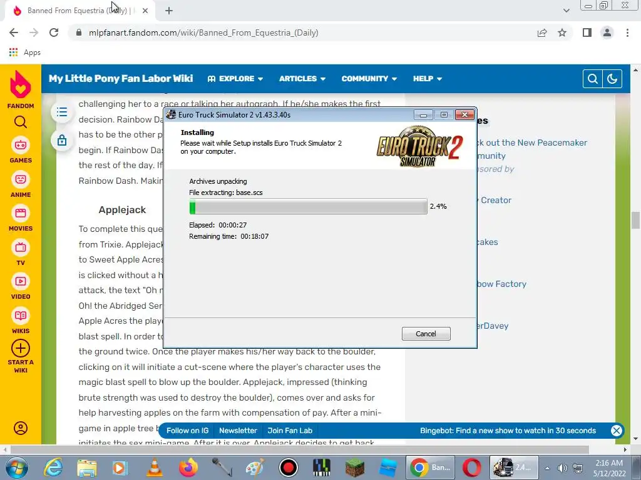Click the wiki header search icon

[592, 78]
